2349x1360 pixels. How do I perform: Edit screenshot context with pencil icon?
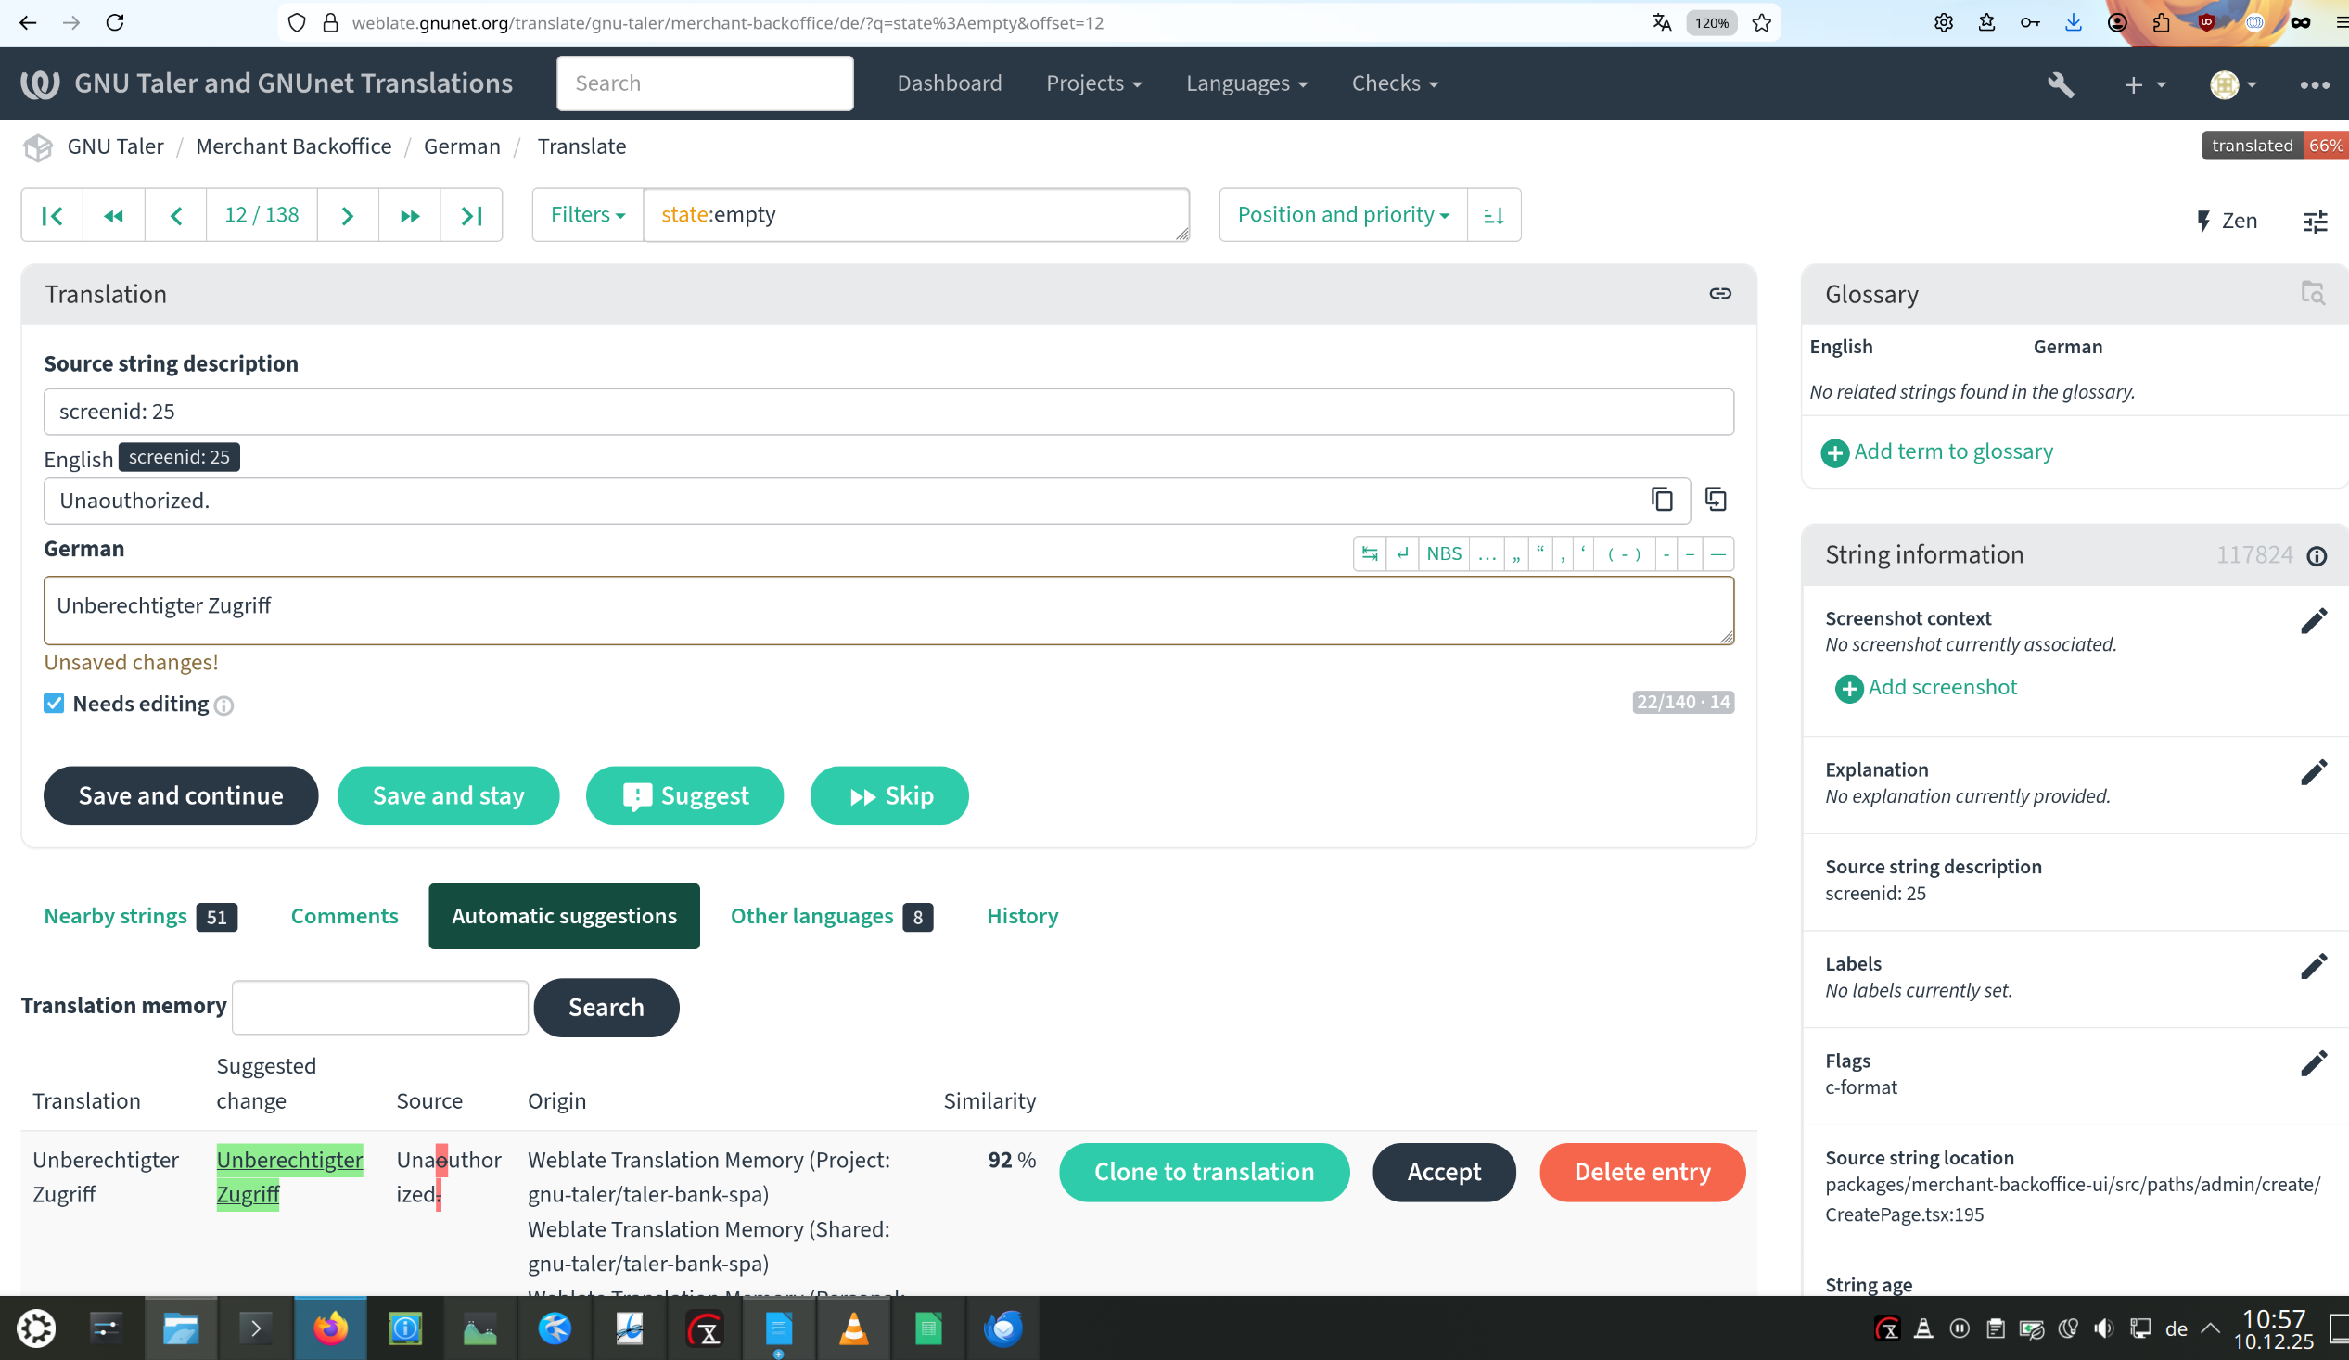2314,621
